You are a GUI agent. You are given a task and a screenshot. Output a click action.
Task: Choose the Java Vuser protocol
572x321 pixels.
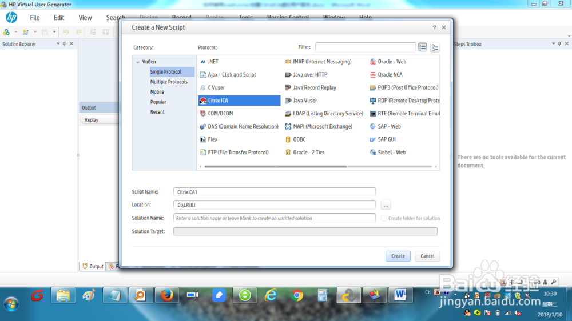point(301,101)
